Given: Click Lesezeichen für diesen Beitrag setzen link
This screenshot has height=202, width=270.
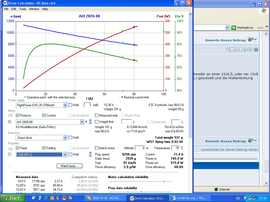Looking at the screenshot, I should (230, 150).
